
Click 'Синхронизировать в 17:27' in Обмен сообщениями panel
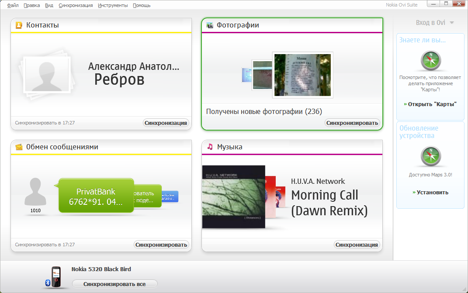(45, 245)
